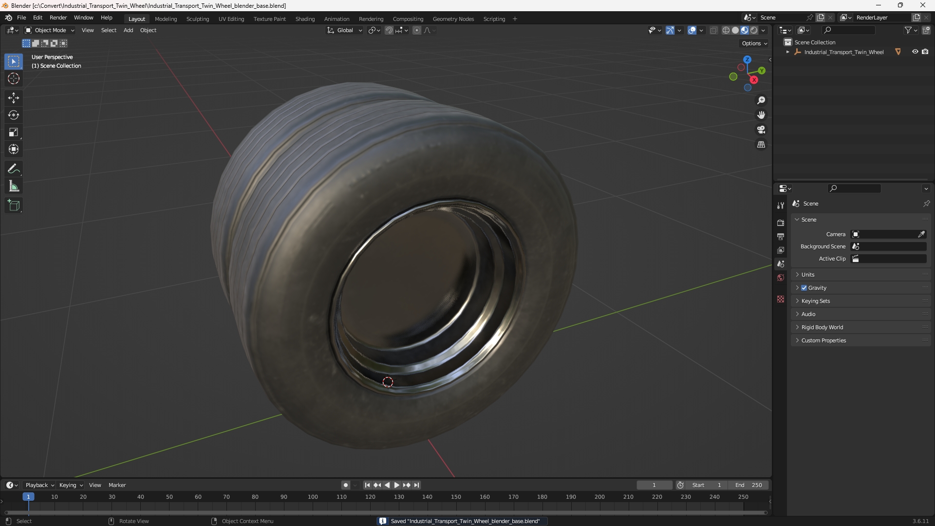Screen dimensions: 935x526
Task: Open the Tool properties tab
Action: [781, 206]
